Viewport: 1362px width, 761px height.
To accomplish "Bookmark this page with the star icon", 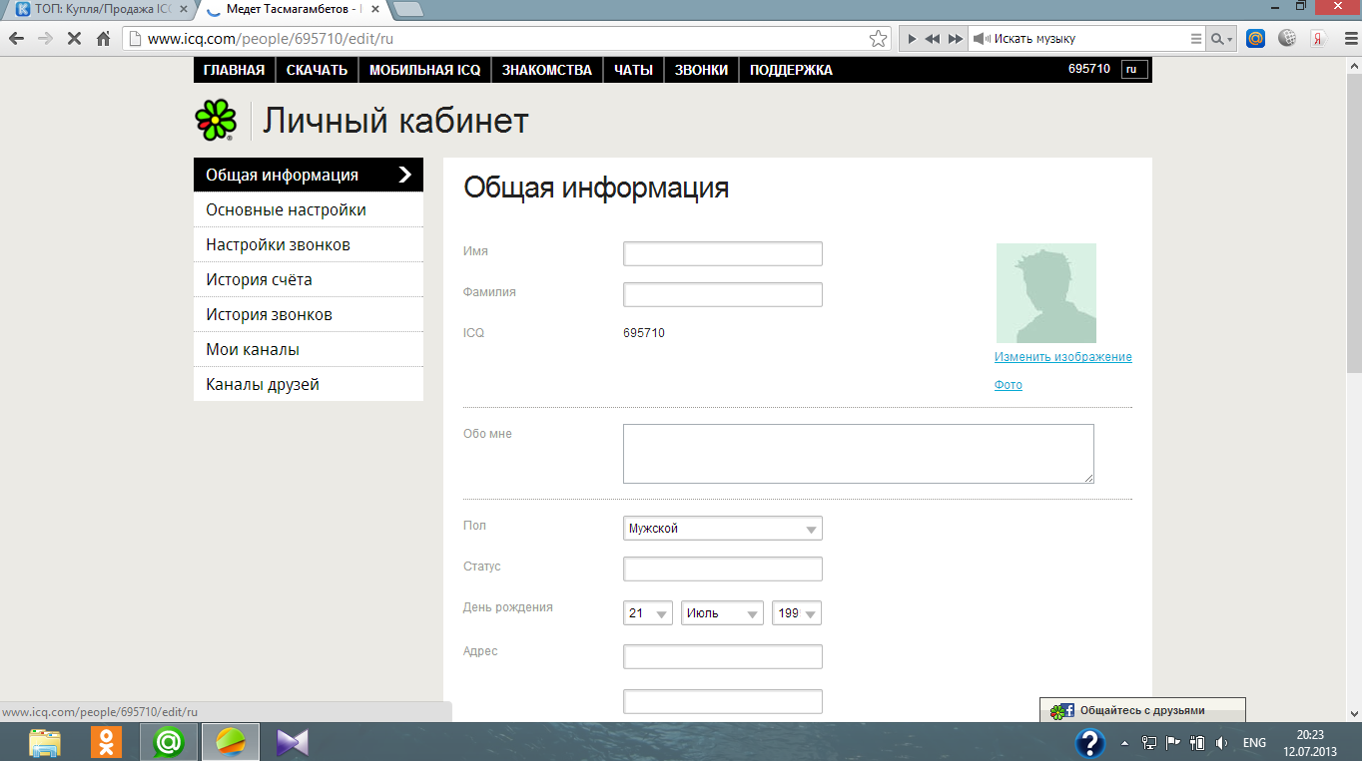I will coord(878,39).
